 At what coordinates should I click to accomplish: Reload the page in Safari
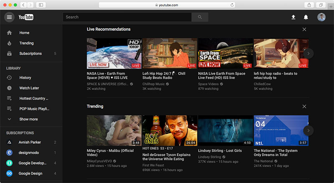tap(232, 5)
